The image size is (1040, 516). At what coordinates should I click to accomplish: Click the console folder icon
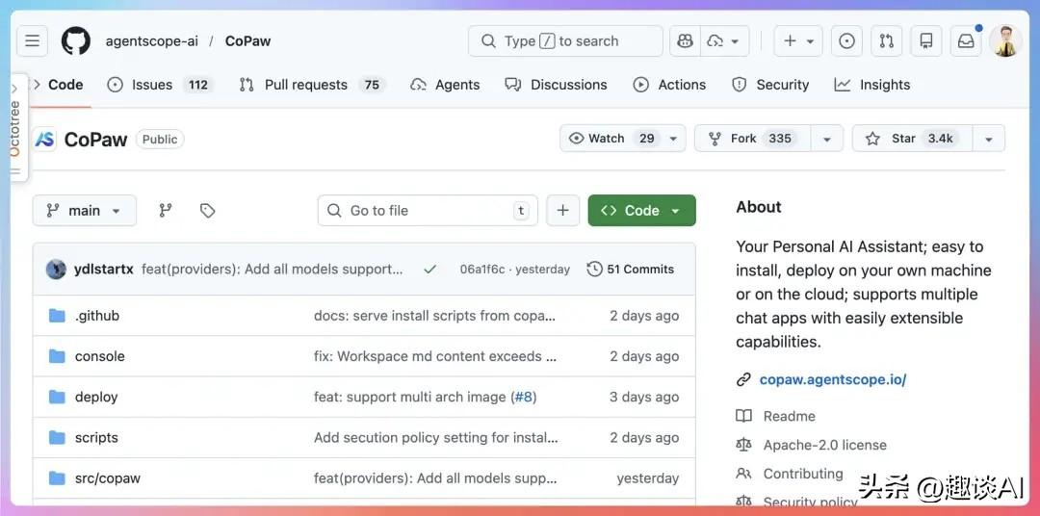point(57,356)
